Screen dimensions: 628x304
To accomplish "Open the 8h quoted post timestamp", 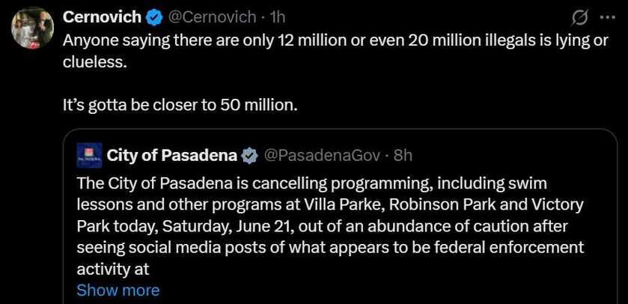I will tap(403, 156).
